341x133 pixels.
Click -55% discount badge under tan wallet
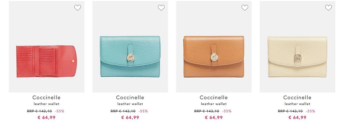click(227, 111)
